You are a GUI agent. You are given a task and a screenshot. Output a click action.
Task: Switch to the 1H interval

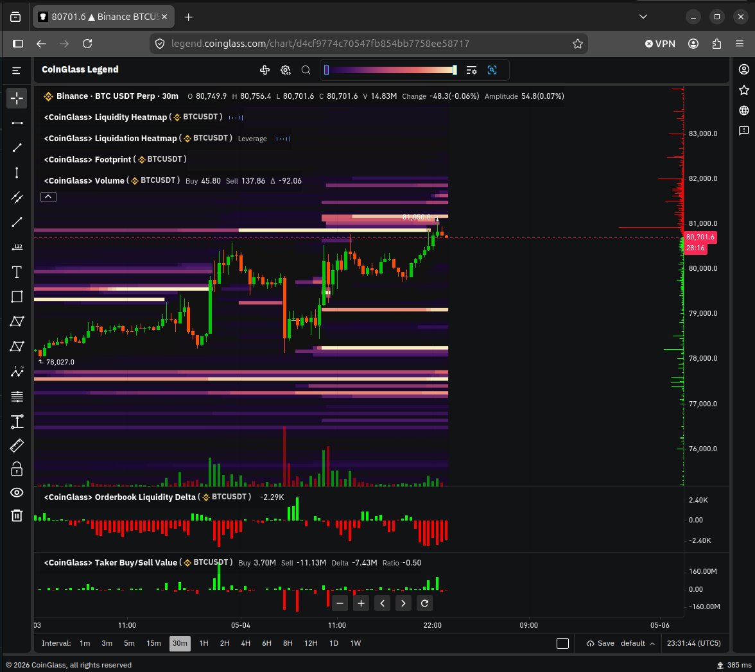(x=204, y=643)
